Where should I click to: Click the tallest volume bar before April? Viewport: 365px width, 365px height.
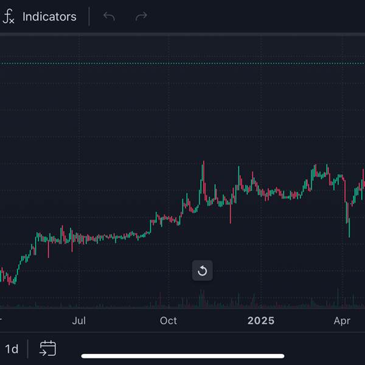(338, 297)
